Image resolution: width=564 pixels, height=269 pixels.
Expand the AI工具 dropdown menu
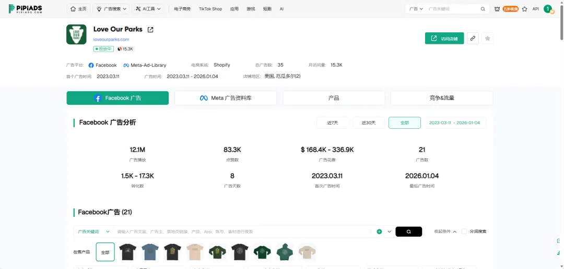[x=148, y=9]
